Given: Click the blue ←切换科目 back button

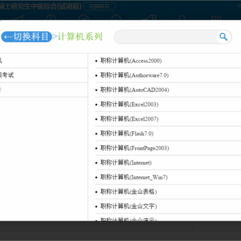Looking at the screenshot, I should pyautogui.click(x=26, y=37).
